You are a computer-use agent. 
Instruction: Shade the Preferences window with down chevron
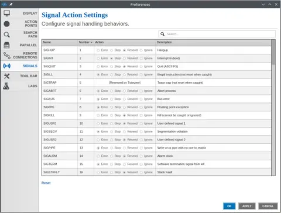pyautogui.click(x=263, y=4)
